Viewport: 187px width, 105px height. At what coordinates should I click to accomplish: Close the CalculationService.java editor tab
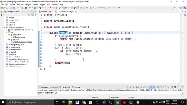(76, 12)
